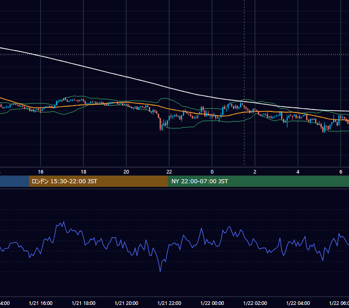Click the 2 hour label on time axis
The width and height of the screenshot is (349, 308).
click(255, 172)
